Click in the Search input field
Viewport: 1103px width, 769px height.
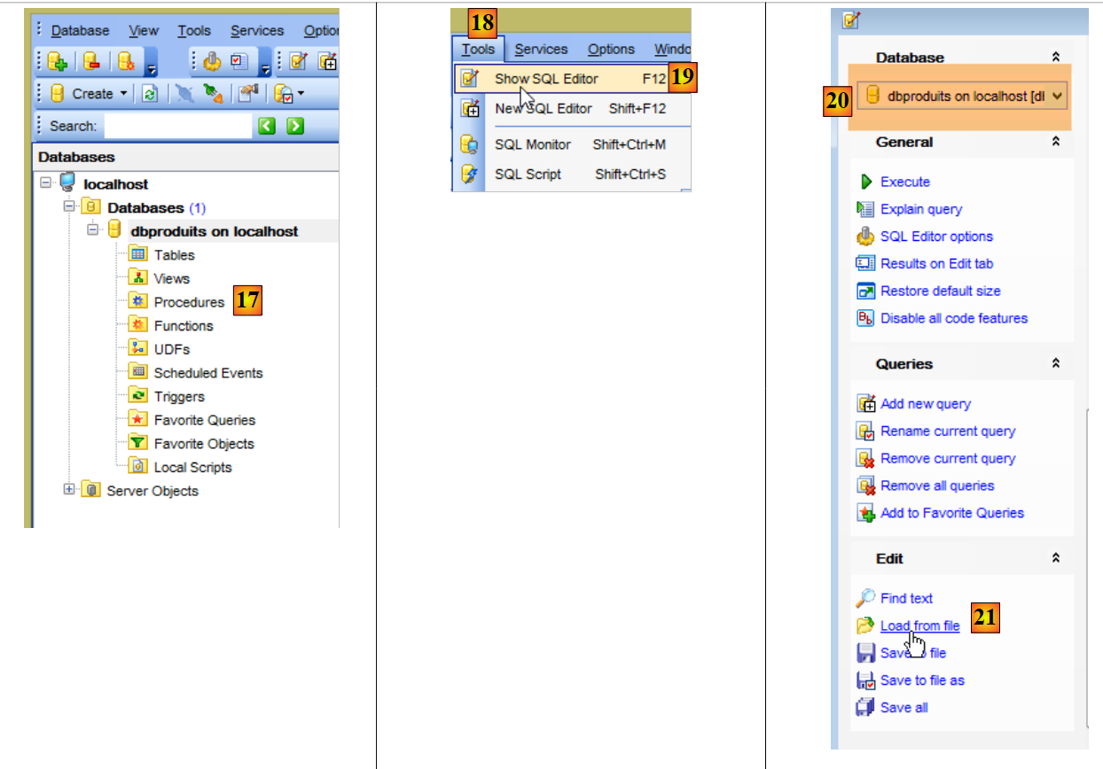pos(177,126)
